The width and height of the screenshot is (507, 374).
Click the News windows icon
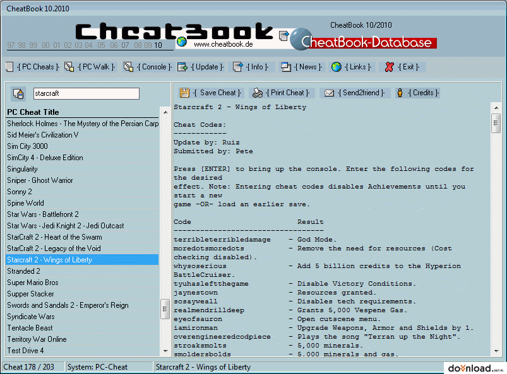point(286,67)
